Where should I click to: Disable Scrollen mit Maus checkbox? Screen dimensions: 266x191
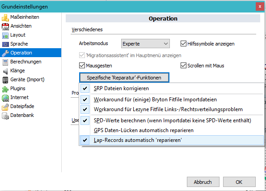[183, 65]
